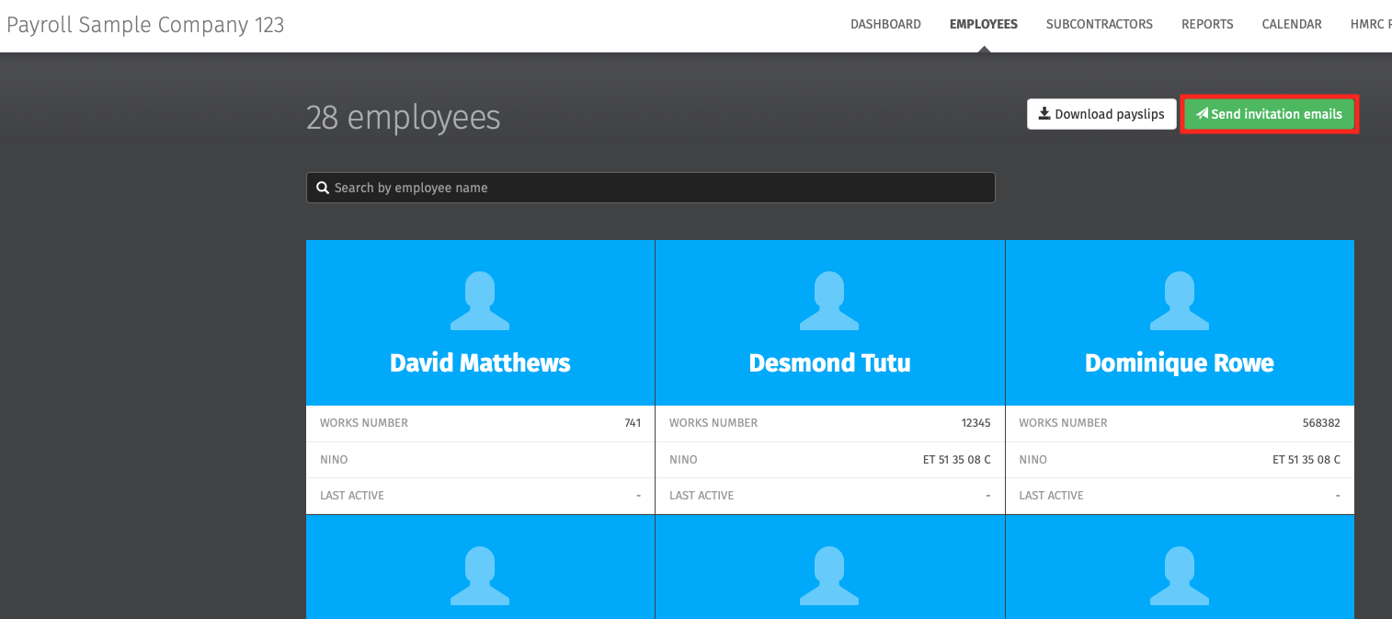Click Desmond Tutu Last Active label
The width and height of the screenshot is (1392, 619).
[702, 495]
